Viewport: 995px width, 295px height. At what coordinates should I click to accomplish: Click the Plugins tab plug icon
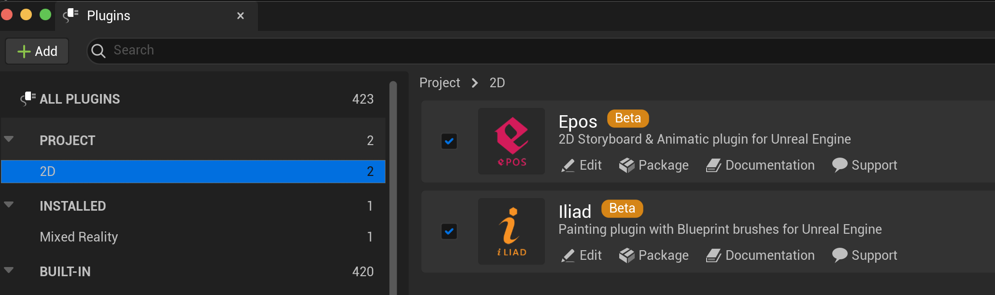tap(71, 15)
